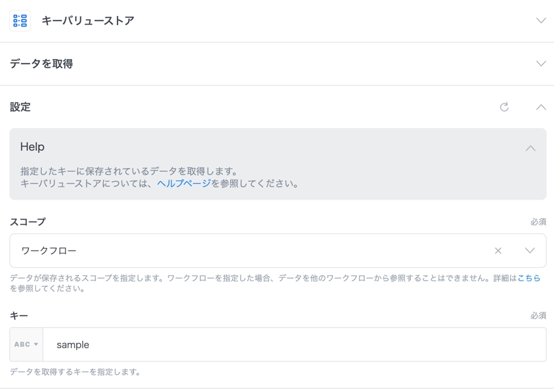Collapse the Help panel chevron

(x=530, y=148)
